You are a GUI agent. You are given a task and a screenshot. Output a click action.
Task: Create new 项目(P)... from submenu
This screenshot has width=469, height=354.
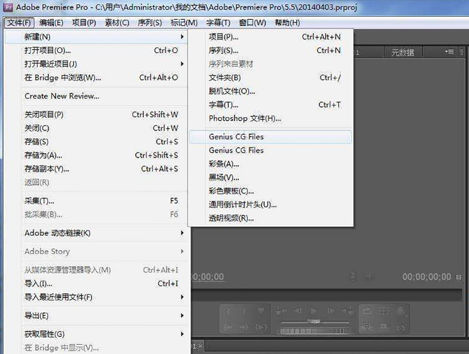(x=270, y=37)
